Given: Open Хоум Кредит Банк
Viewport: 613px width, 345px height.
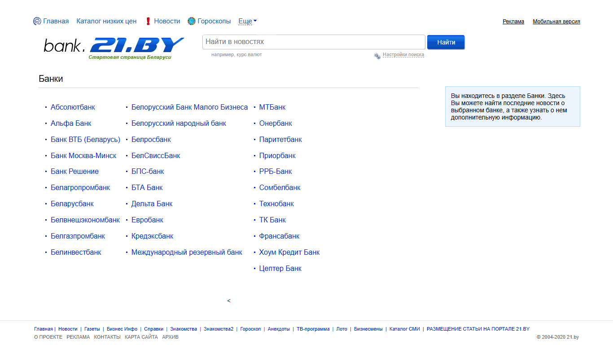Looking at the screenshot, I should click(289, 252).
